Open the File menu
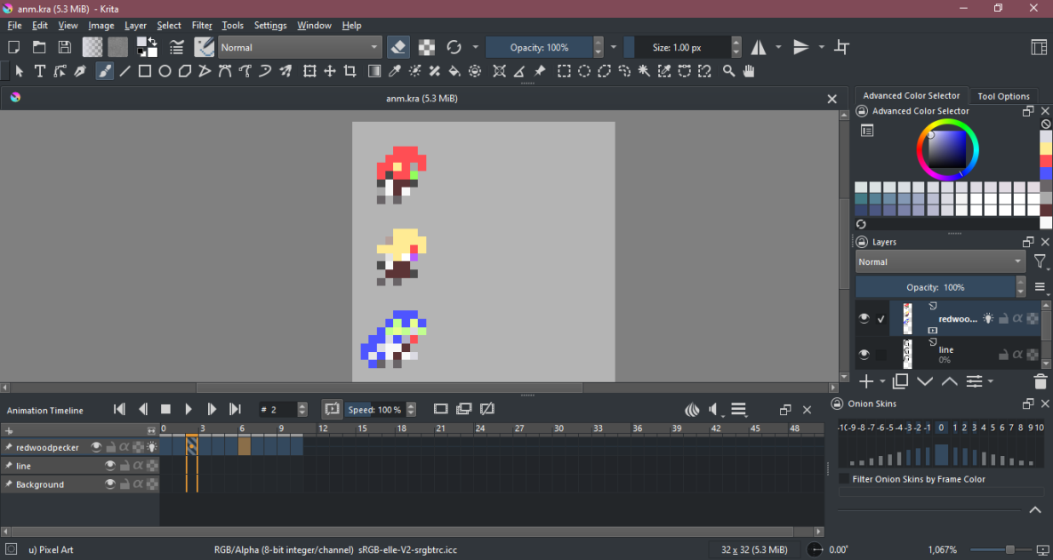 [14, 26]
